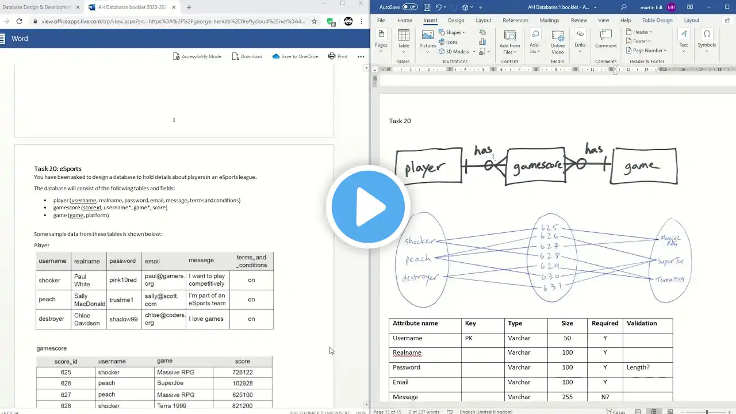Open the Page Number dropdown
Screen dimensions: 736x414
[x=646, y=51]
